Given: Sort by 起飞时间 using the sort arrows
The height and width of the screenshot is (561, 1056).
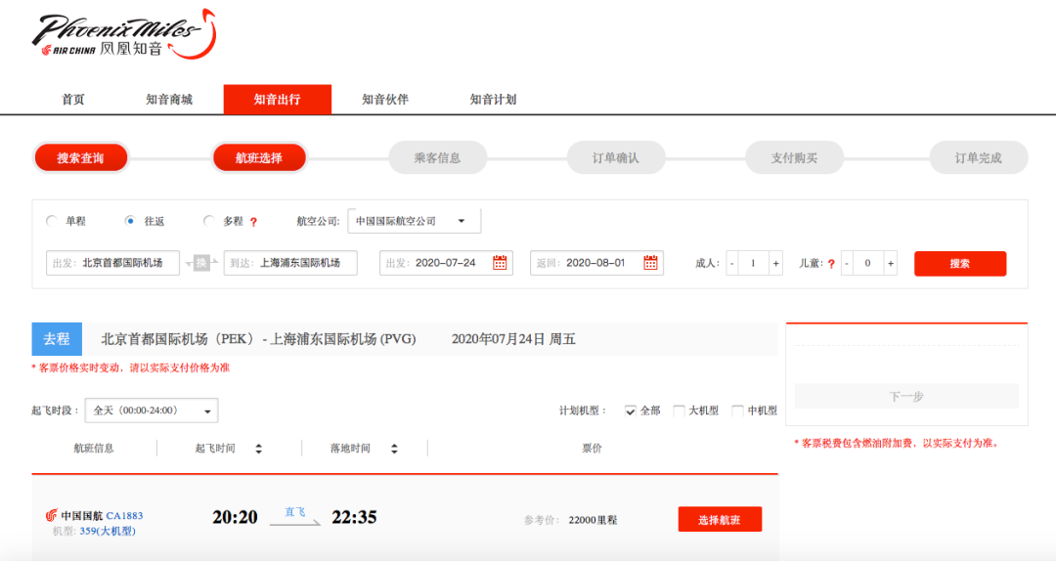Looking at the screenshot, I should [258, 449].
